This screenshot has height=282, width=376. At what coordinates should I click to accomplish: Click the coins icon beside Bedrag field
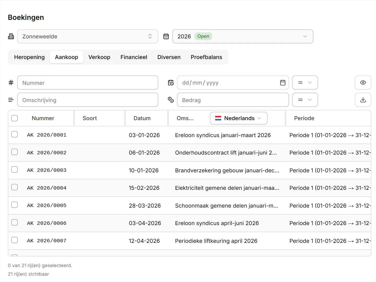(171, 100)
